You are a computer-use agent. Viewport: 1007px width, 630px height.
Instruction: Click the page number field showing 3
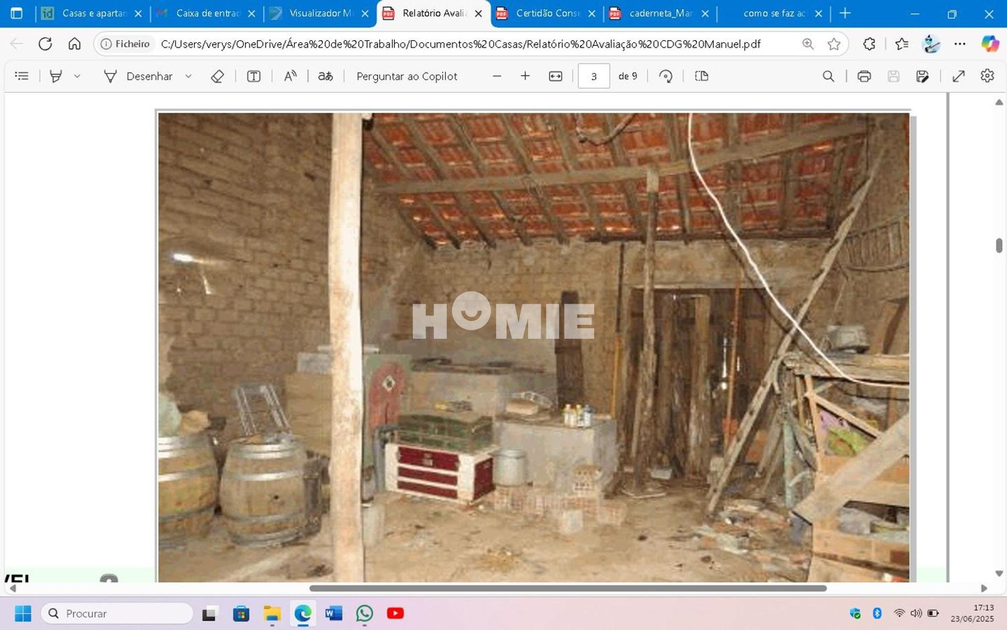point(594,76)
